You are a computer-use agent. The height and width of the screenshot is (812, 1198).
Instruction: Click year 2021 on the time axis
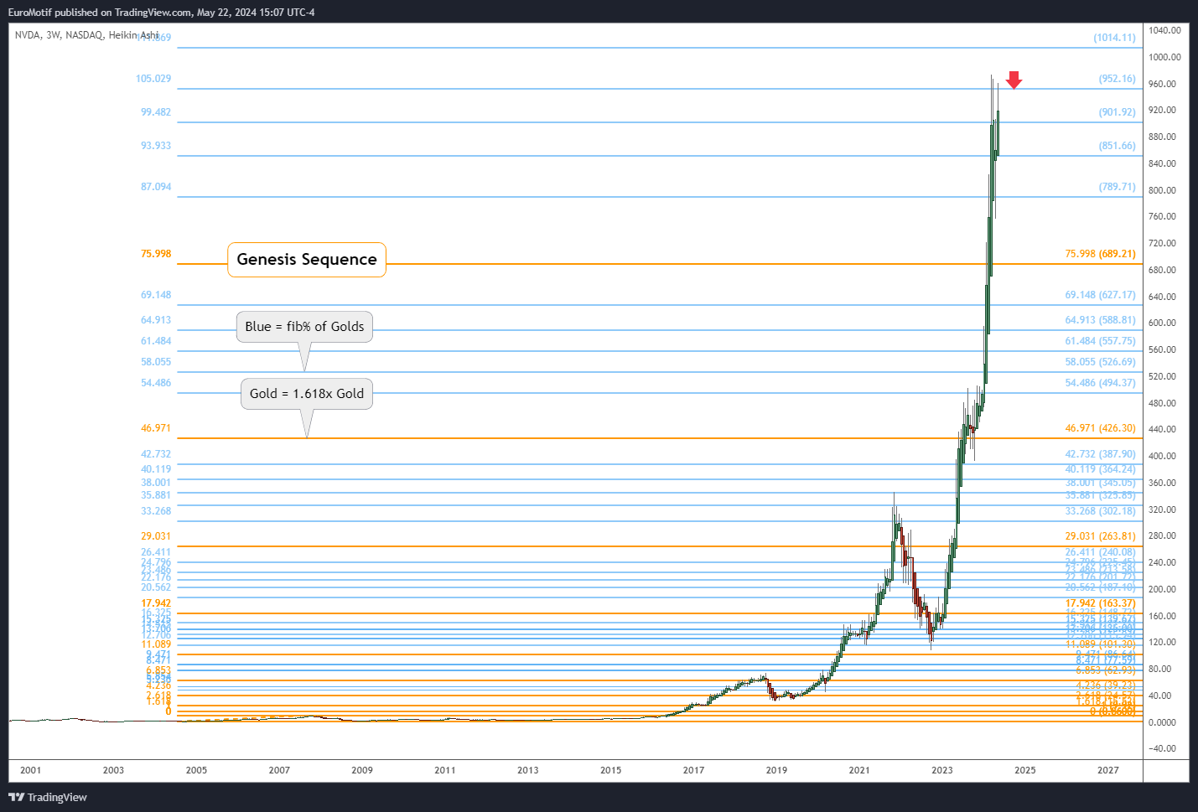859,770
